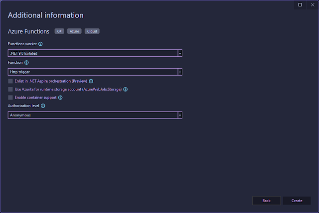The width and height of the screenshot is (319, 213).
Task: Select the Anonymous combo box
Action: pyautogui.click(x=95, y=115)
